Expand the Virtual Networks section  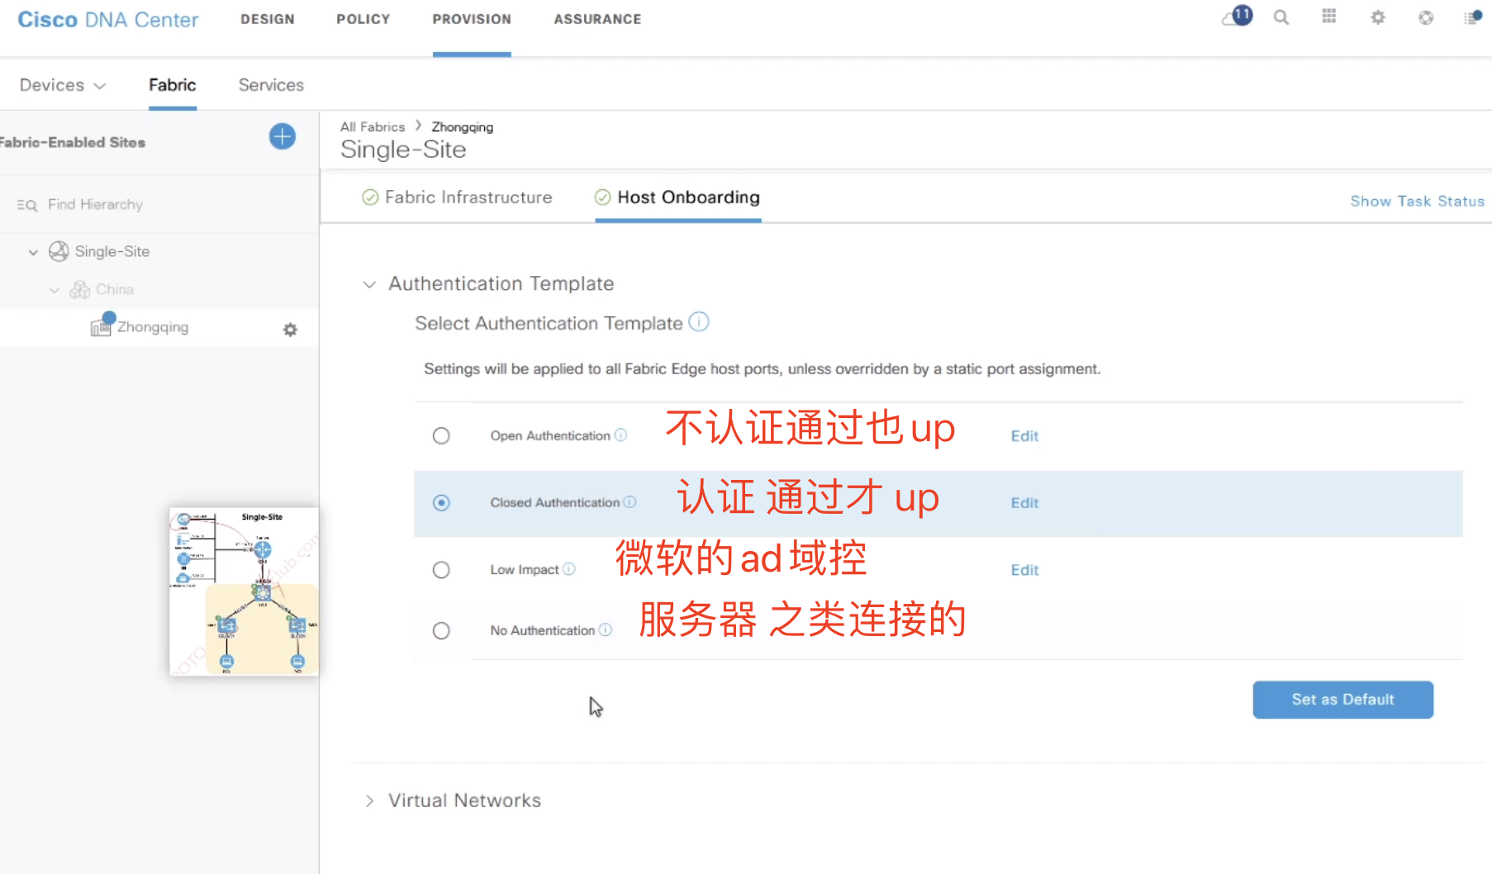click(x=369, y=800)
